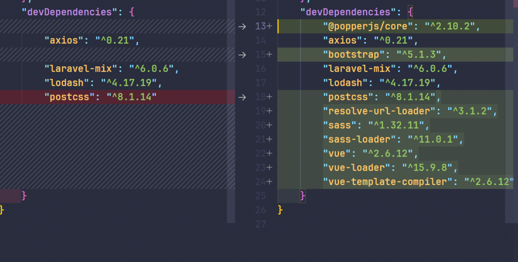Click "lodash" dependency in the left pane
This screenshot has height=262, width=518.
coord(103,83)
